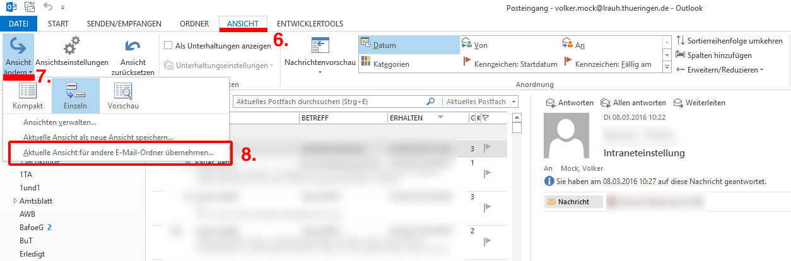Screen dimensions: 791x261
Task: Click the ANSICHT ribbon tab
Action: pos(243,24)
